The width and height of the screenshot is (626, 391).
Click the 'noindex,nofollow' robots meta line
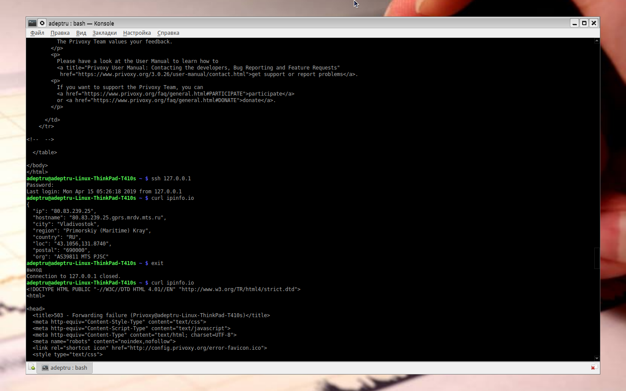(x=104, y=341)
